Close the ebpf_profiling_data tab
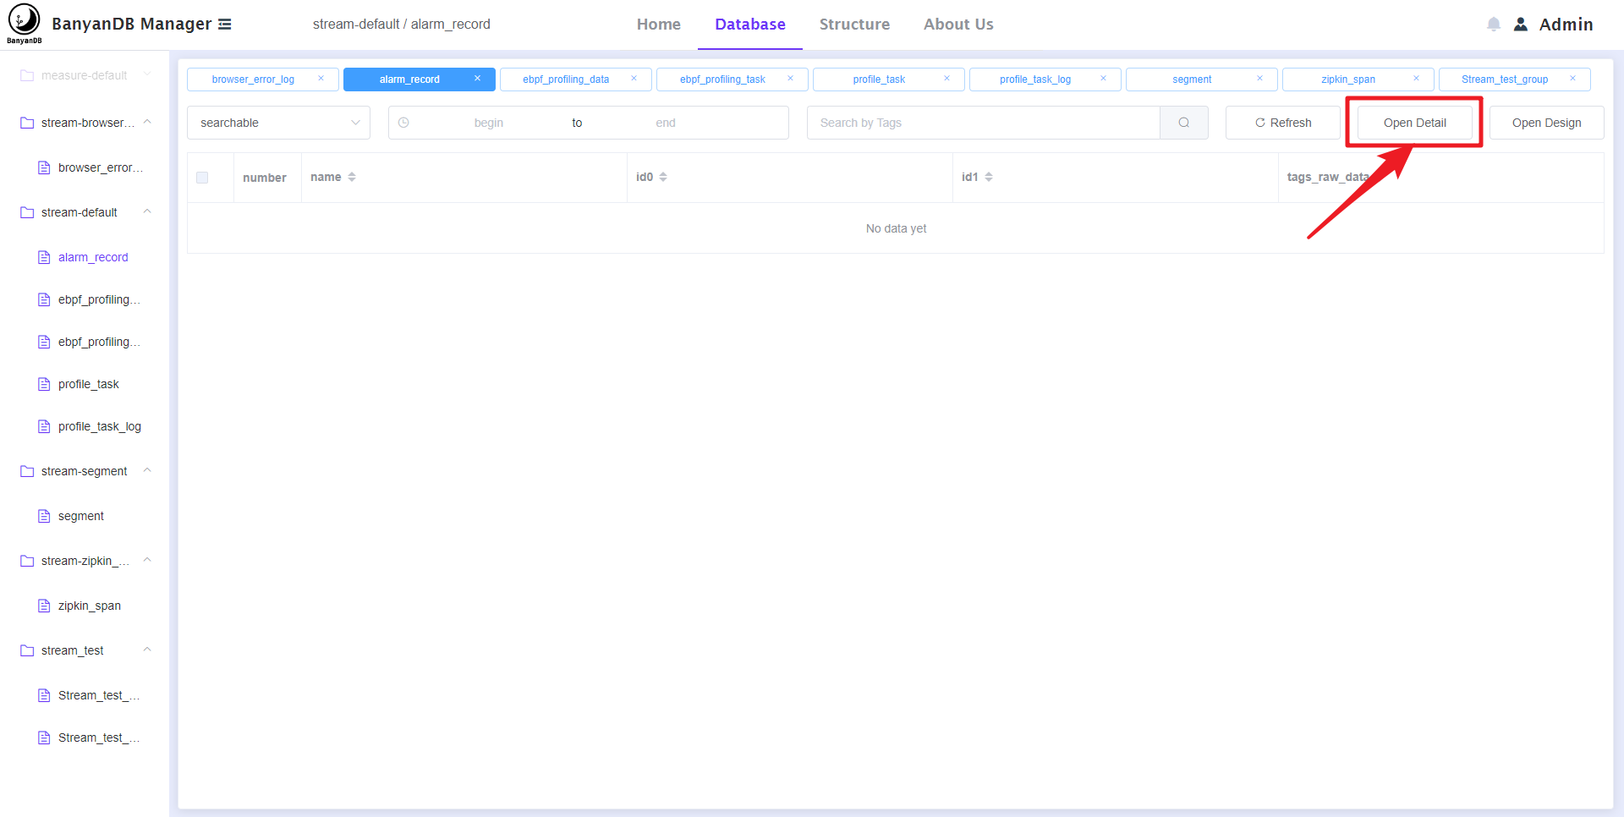 pyautogui.click(x=634, y=79)
